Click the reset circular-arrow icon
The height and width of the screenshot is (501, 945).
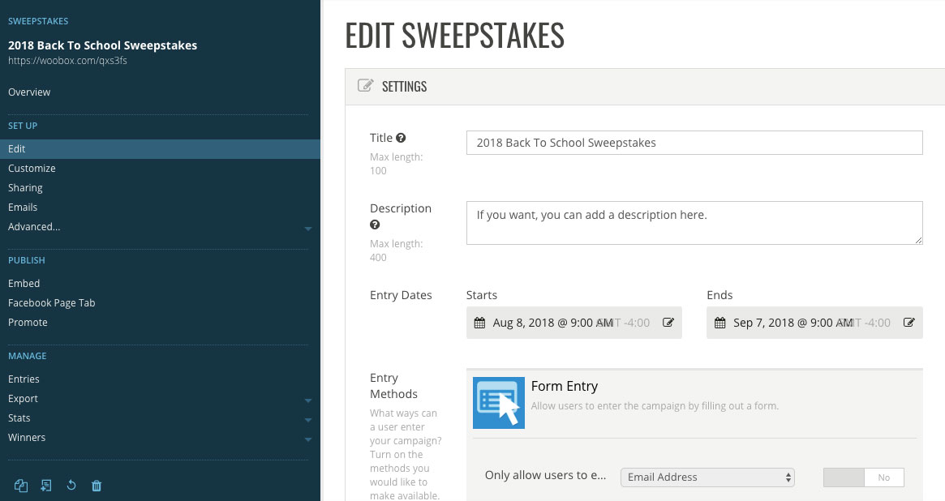pos(71,486)
